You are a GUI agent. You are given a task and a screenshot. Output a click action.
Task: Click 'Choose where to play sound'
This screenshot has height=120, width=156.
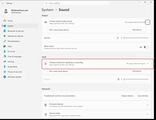[x=61, y=21]
